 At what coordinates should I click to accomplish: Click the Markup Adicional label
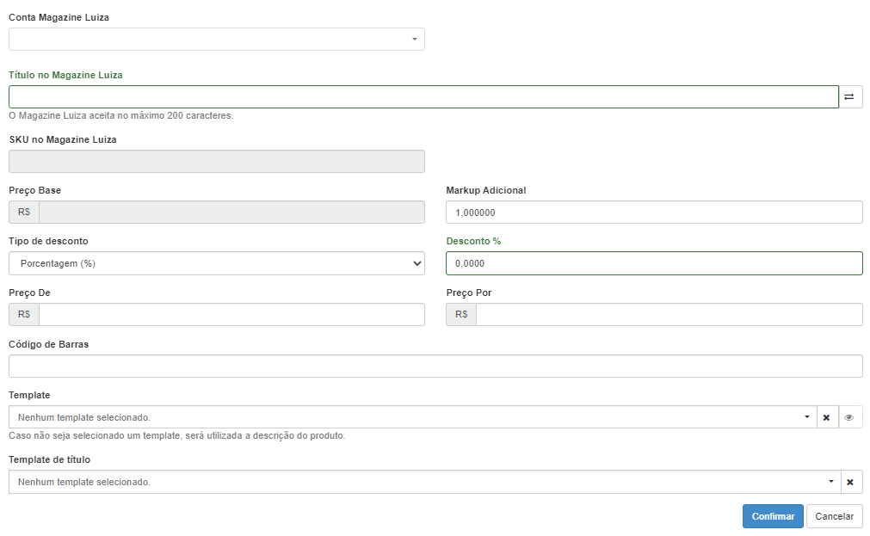tap(486, 190)
